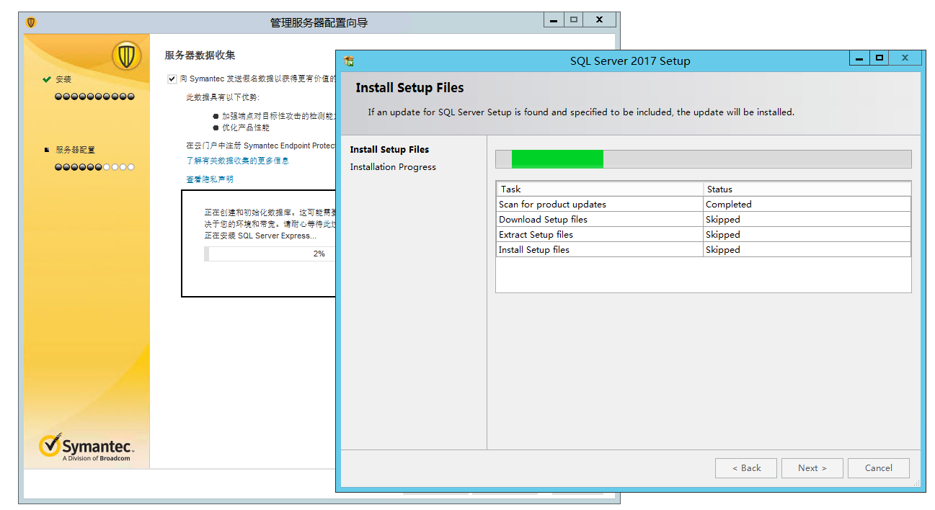Click the Status column header
This screenshot has height=510, width=935.
pos(807,189)
